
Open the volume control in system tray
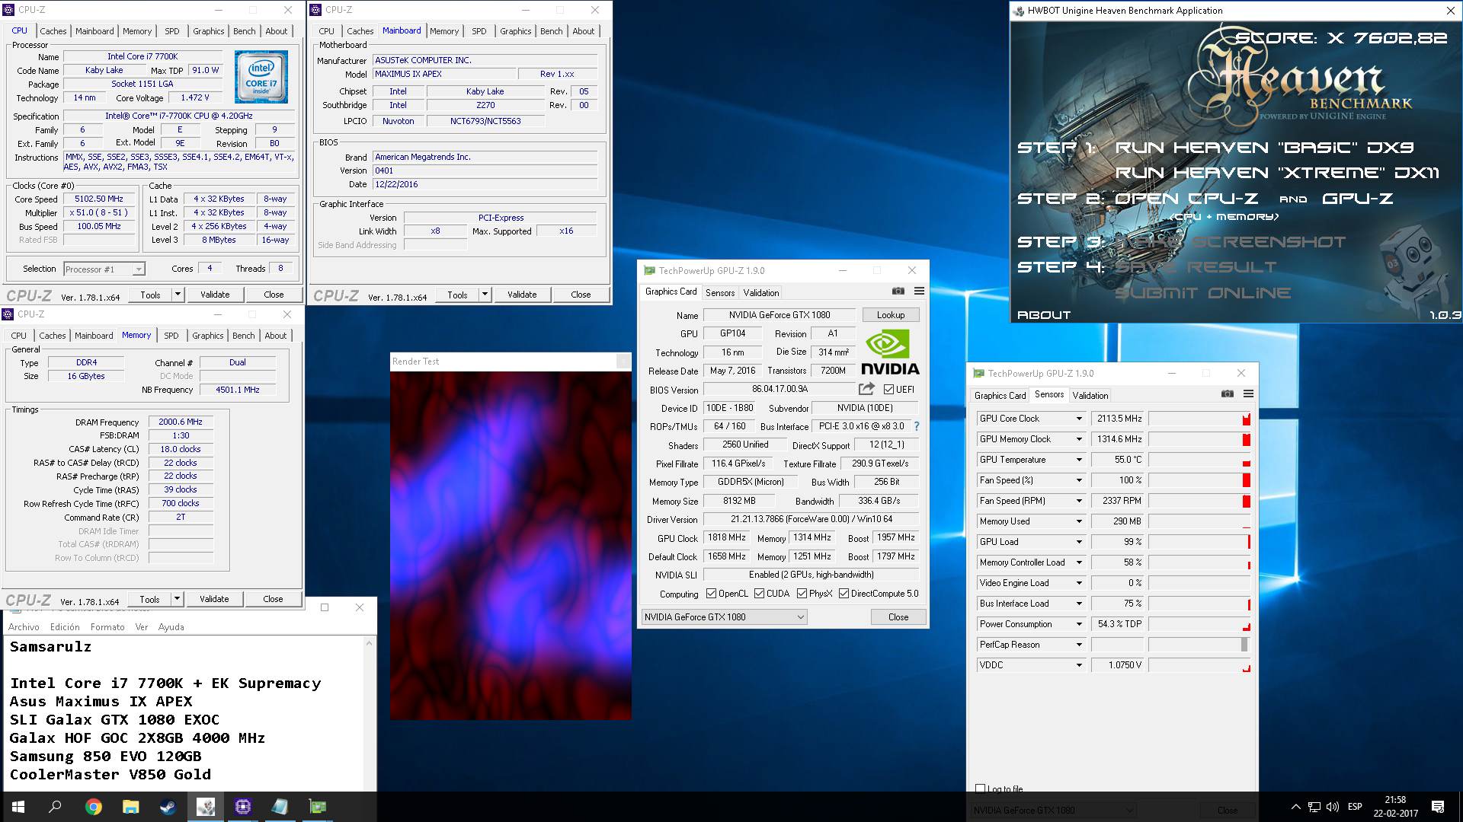[x=1333, y=807]
